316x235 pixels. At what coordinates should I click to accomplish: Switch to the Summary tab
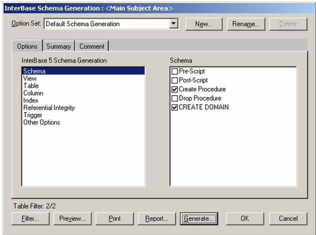tap(58, 46)
